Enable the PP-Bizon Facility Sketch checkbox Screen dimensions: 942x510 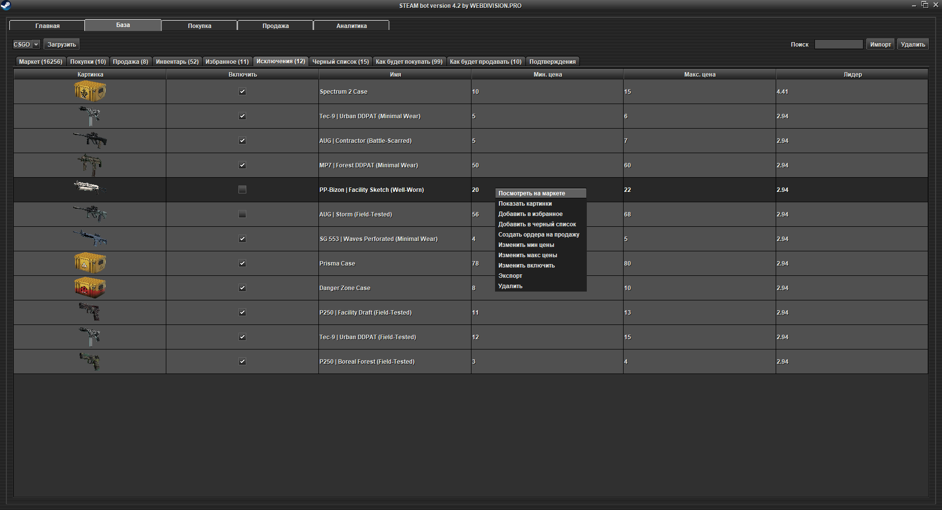242,189
